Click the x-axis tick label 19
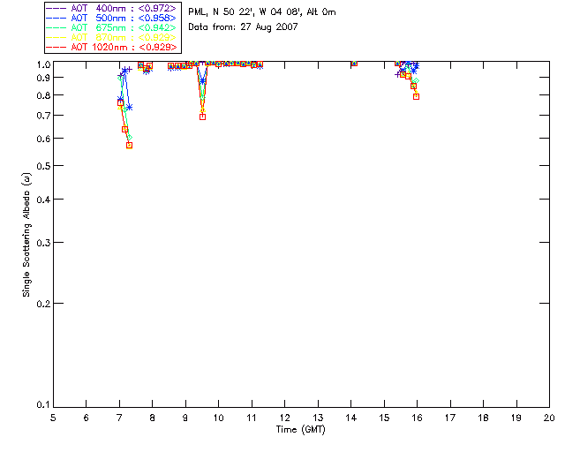 click(x=516, y=418)
